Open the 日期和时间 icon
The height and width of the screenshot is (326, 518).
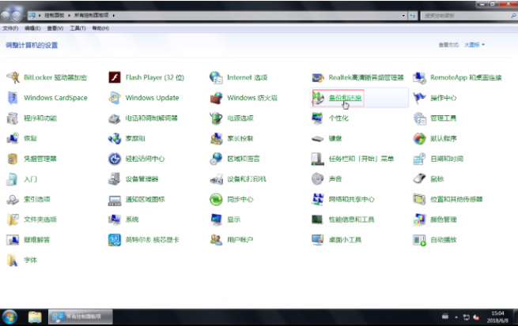(x=420, y=159)
